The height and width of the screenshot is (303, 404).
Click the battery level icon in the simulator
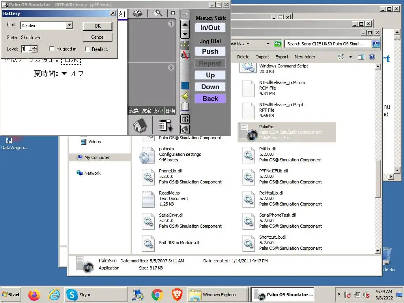click(185, 107)
